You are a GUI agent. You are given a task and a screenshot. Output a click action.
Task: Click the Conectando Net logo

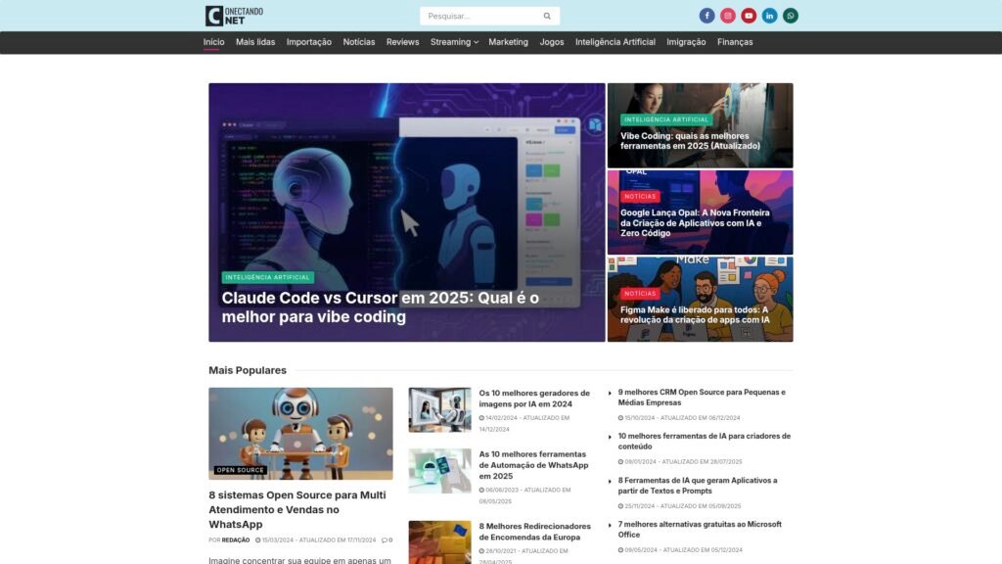coord(234,16)
